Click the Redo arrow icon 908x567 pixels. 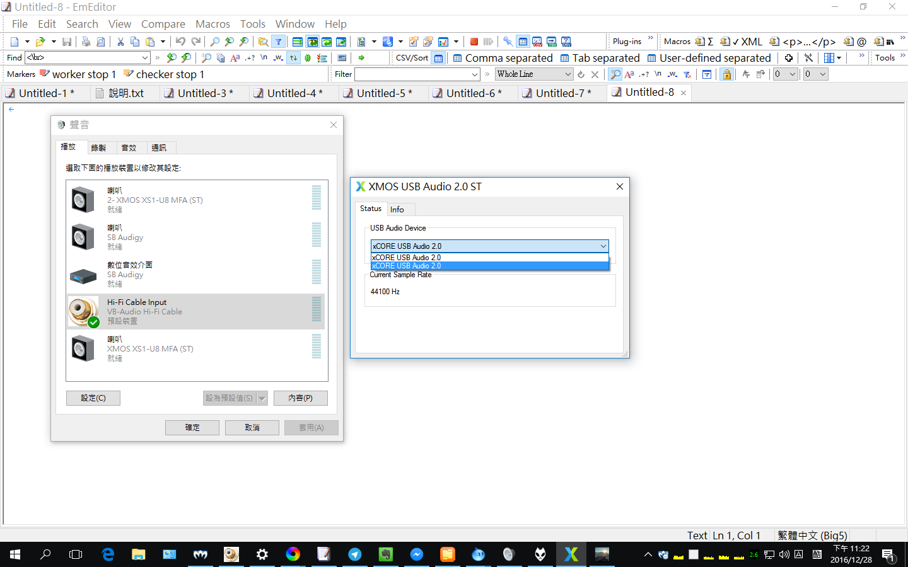196,42
